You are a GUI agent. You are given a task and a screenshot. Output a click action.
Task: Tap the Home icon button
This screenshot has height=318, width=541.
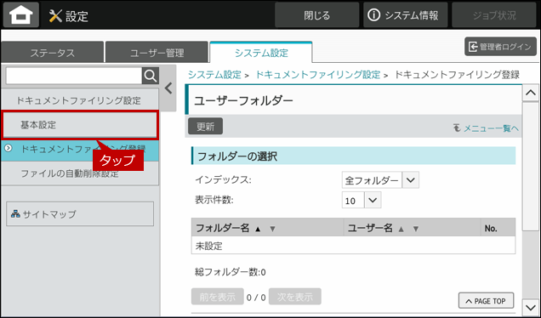[21, 14]
